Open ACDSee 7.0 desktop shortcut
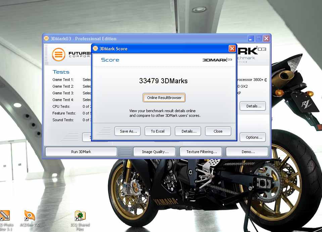The height and width of the screenshot is (232, 322). [30, 218]
